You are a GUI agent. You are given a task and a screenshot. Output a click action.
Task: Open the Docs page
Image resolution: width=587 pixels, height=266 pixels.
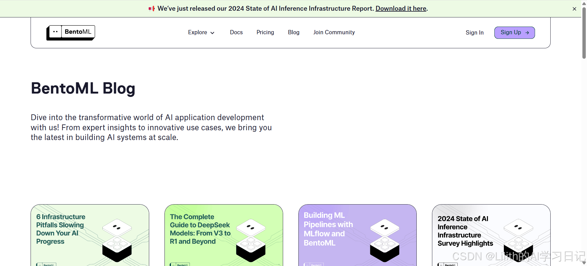click(x=236, y=32)
